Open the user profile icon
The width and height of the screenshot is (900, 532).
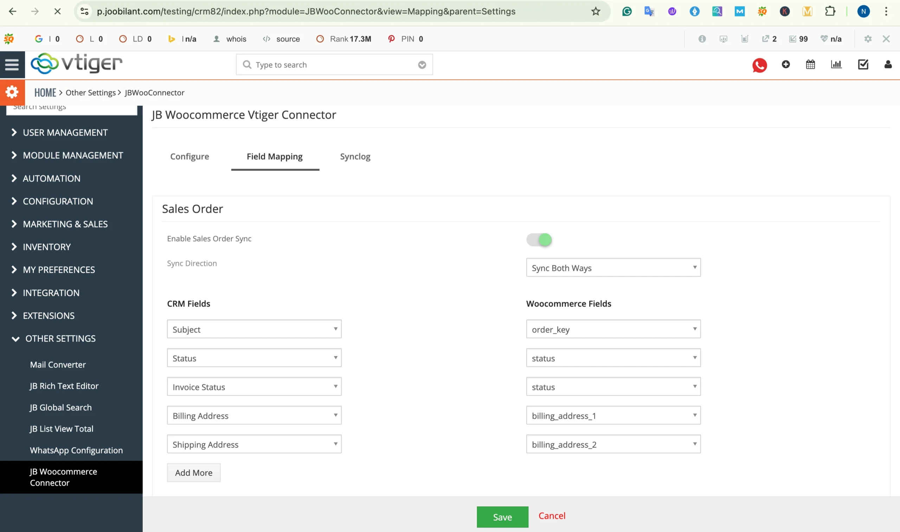point(888,65)
